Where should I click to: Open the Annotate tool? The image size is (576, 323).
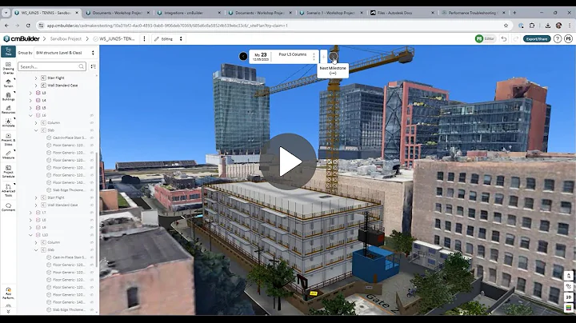(x=8, y=123)
